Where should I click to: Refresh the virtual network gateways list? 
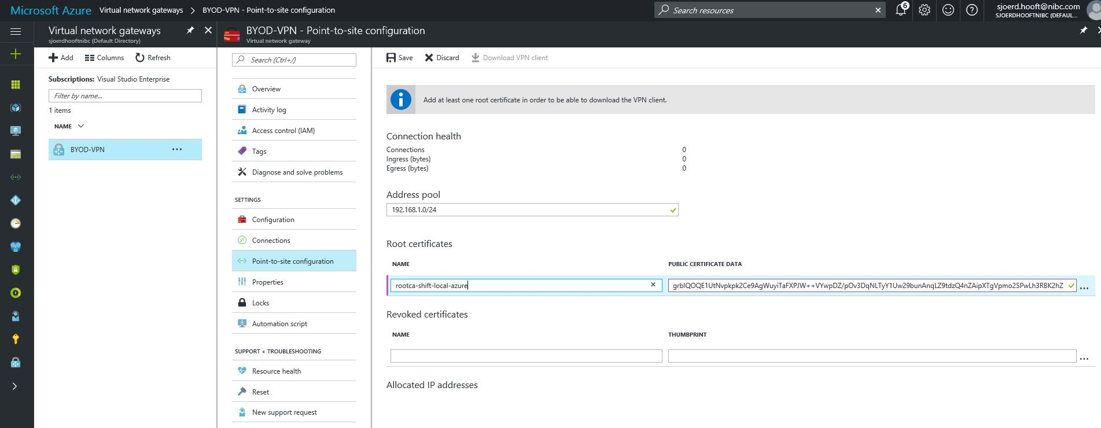click(153, 58)
